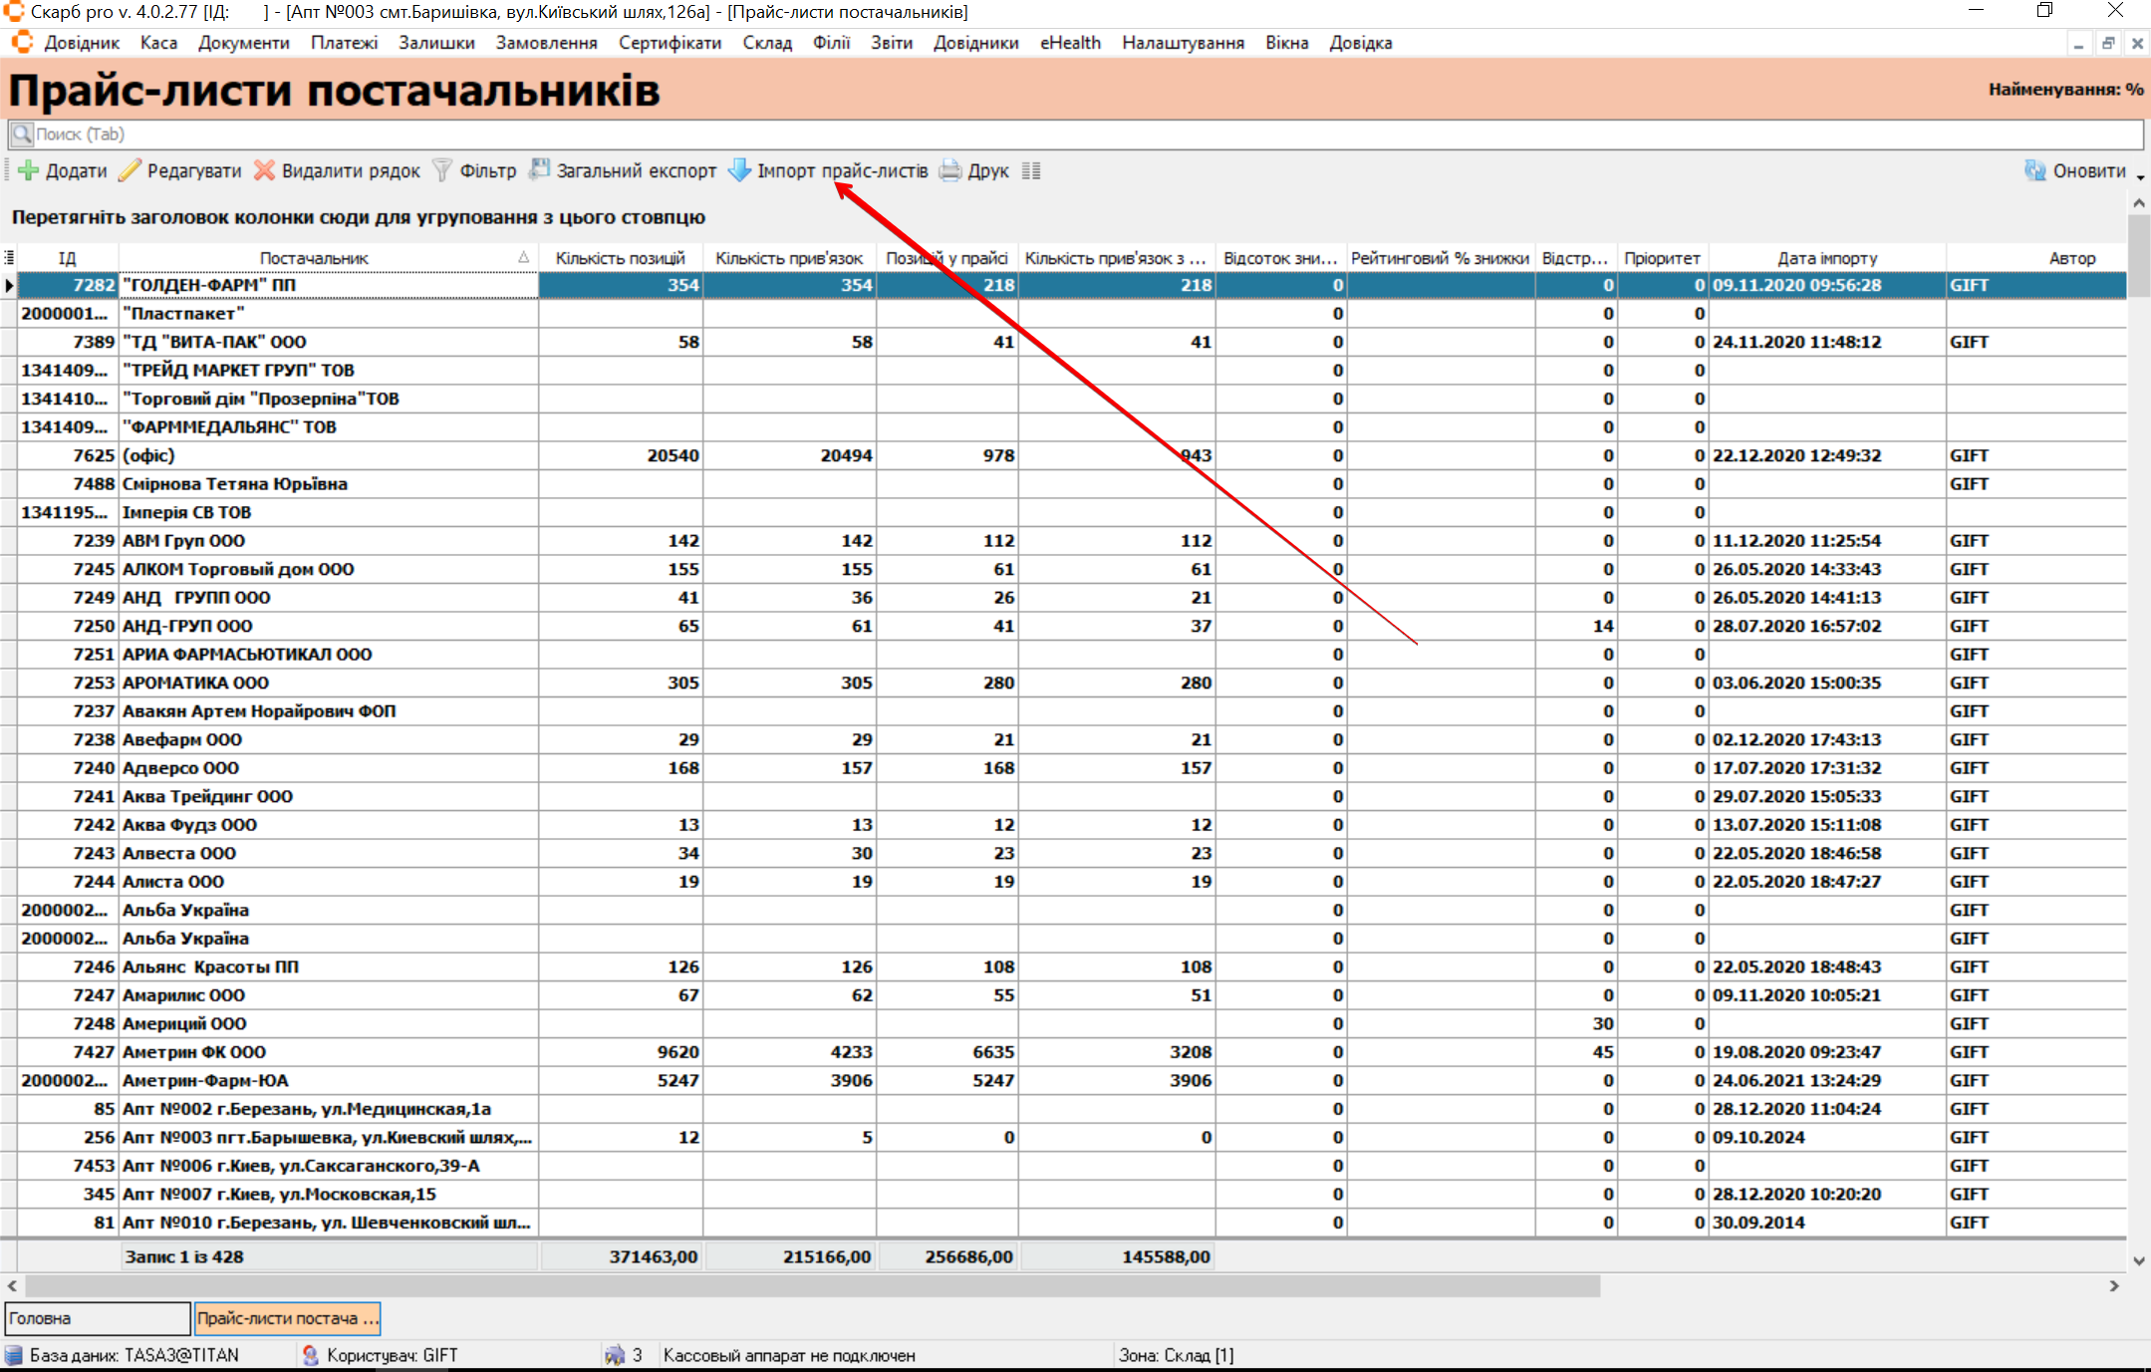This screenshot has height=1372, width=2151.
Task: Open column layout icon next to Print
Action: (1031, 170)
